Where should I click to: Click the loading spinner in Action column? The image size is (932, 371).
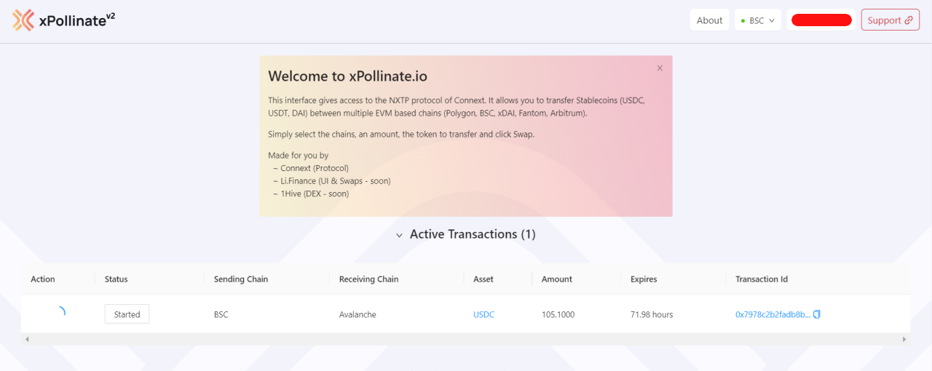pyautogui.click(x=60, y=314)
